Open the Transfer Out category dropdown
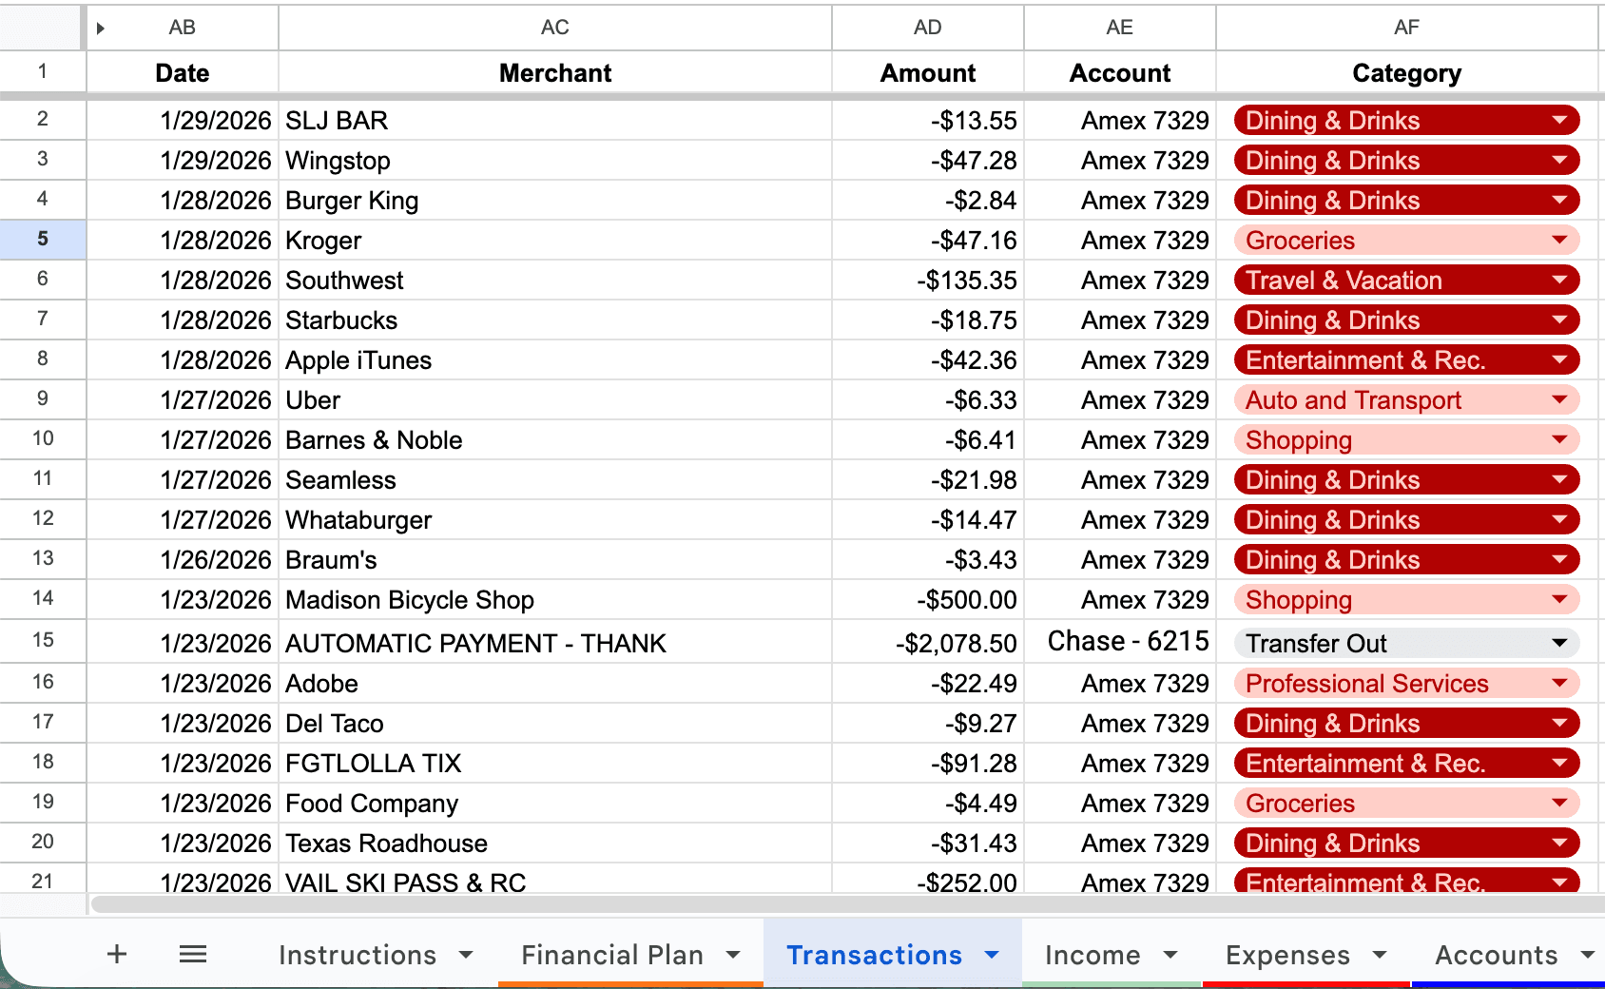1605x989 pixels. click(1558, 643)
